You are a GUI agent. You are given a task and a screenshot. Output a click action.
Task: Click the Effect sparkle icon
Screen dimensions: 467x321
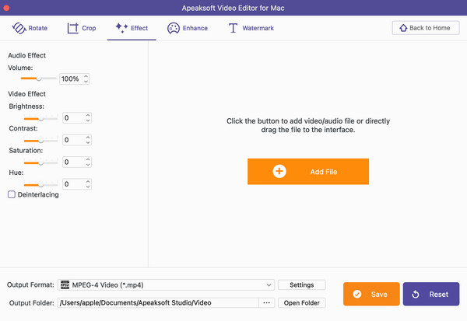[121, 28]
